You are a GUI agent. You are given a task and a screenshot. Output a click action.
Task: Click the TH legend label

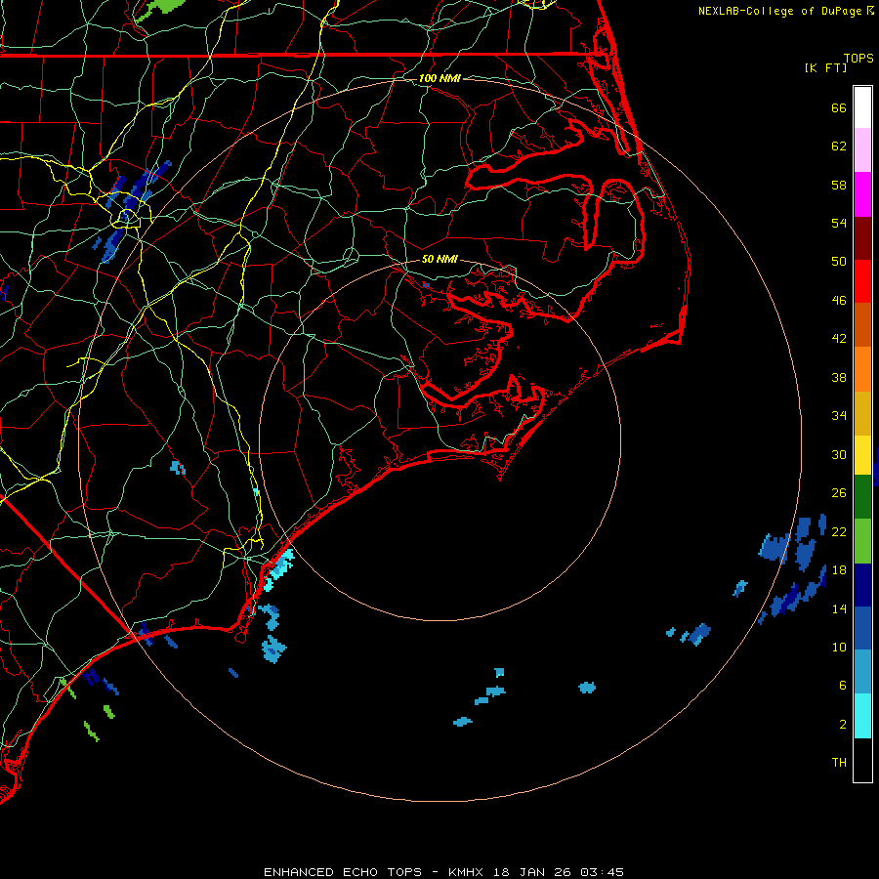pyautogui.click(x=839, y=763)
